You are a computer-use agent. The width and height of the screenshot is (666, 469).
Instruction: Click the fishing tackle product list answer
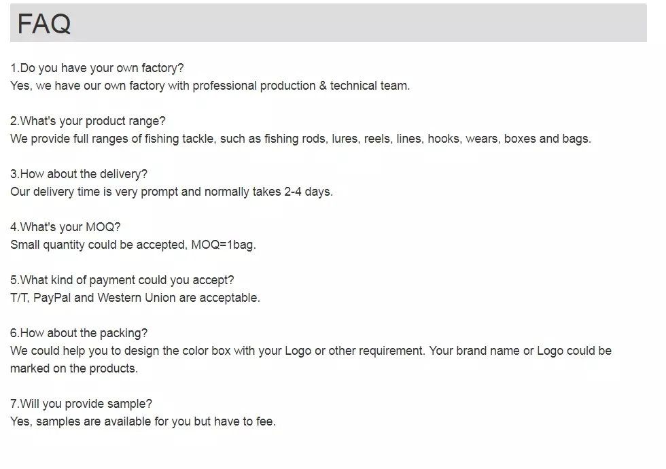(300, 139)
